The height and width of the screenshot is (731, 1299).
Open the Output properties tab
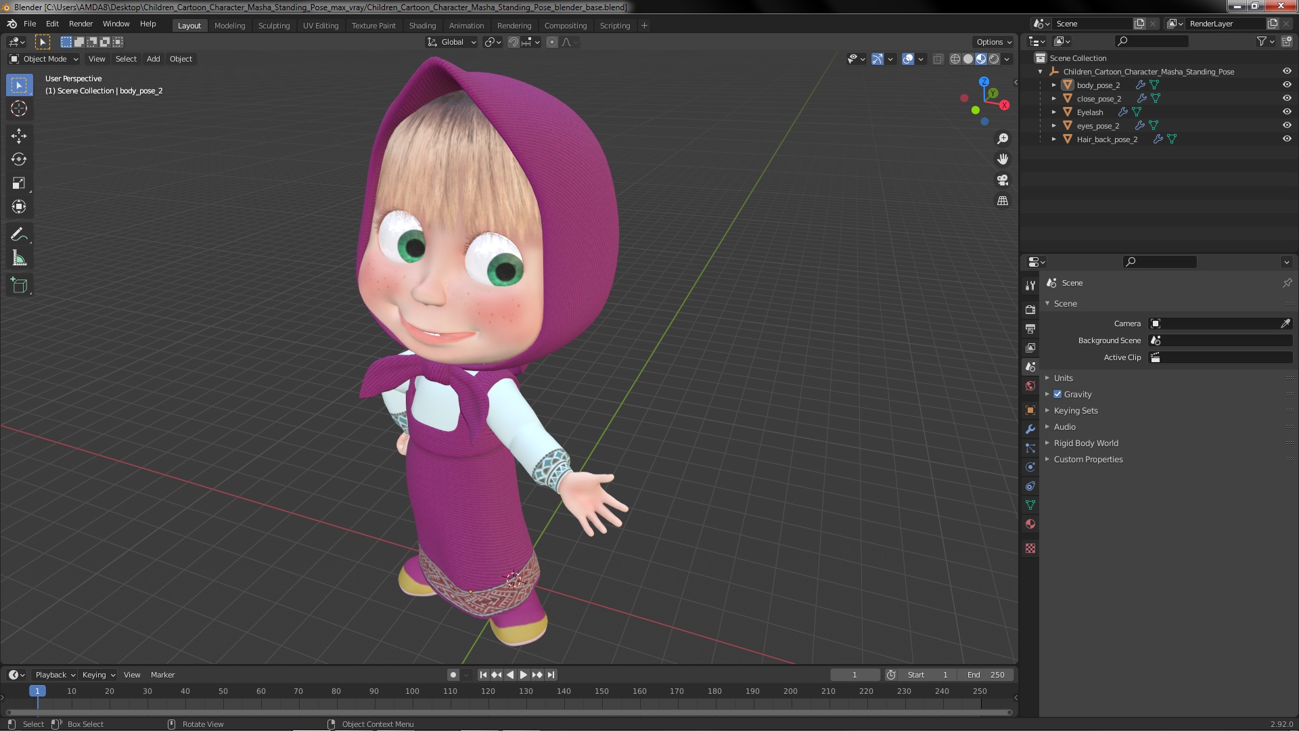pyautogui.click(x=1030, y=328)
